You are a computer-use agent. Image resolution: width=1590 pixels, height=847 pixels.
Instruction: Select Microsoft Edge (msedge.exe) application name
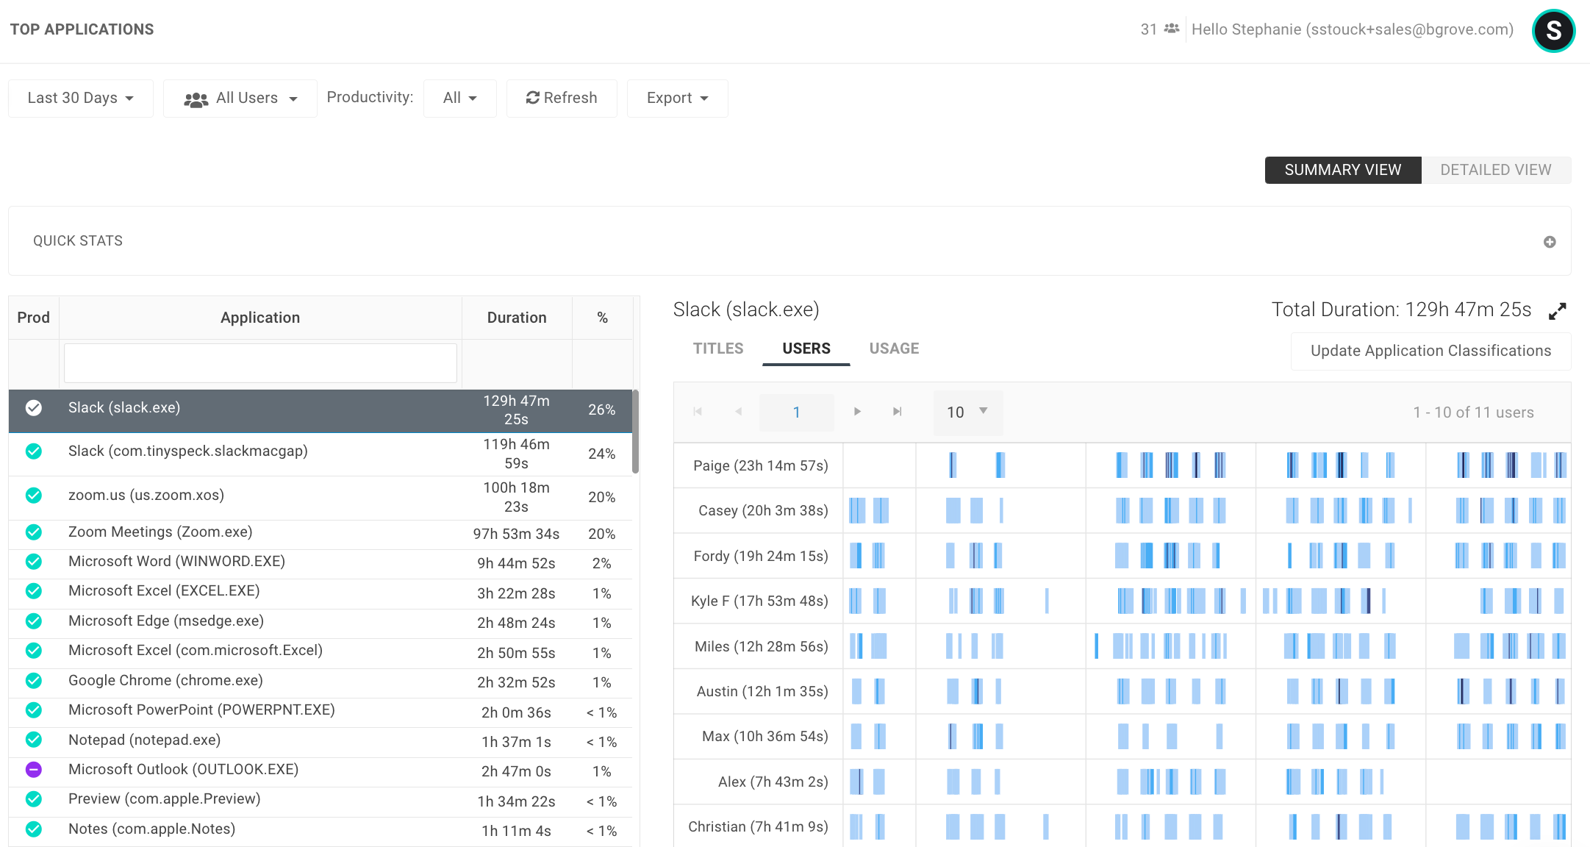165,621
